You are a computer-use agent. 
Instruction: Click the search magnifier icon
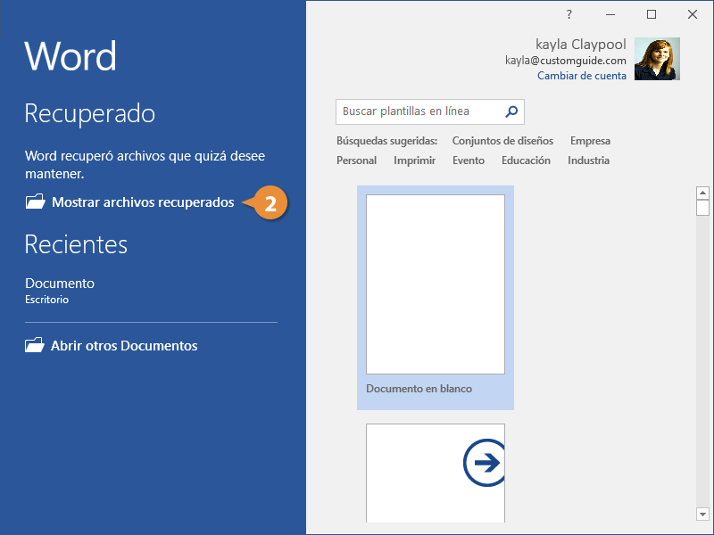click(511, 111)
